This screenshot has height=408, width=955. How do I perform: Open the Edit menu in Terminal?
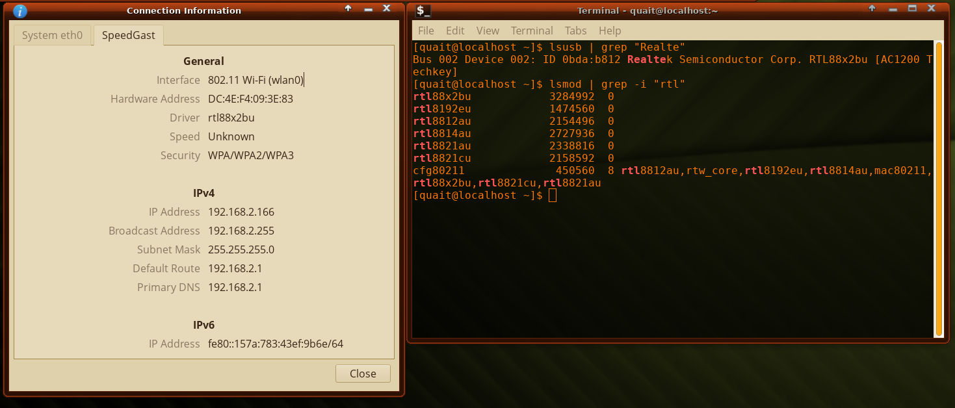point(455,31)
